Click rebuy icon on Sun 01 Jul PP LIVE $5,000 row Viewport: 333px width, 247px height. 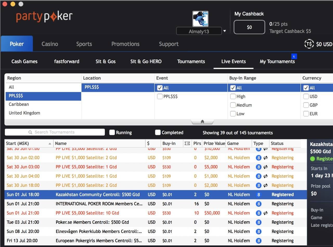[265, 213]
